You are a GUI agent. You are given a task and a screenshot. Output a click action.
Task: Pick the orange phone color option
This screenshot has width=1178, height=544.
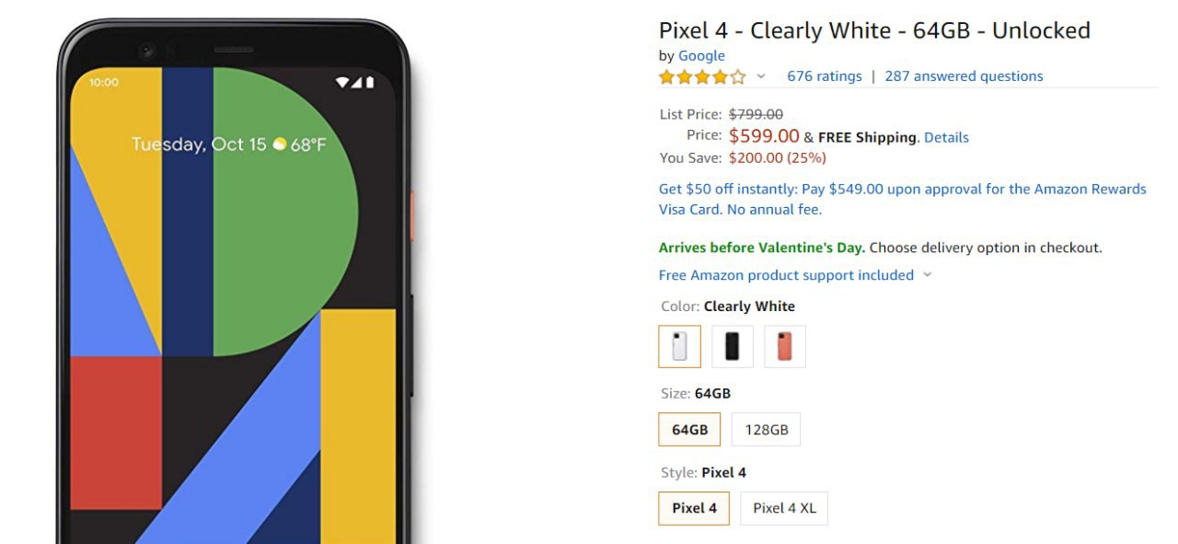[784, 346]
